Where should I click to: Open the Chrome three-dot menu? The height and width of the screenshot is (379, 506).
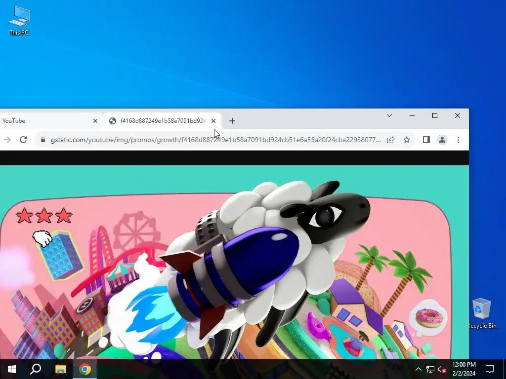pos(458,140)
